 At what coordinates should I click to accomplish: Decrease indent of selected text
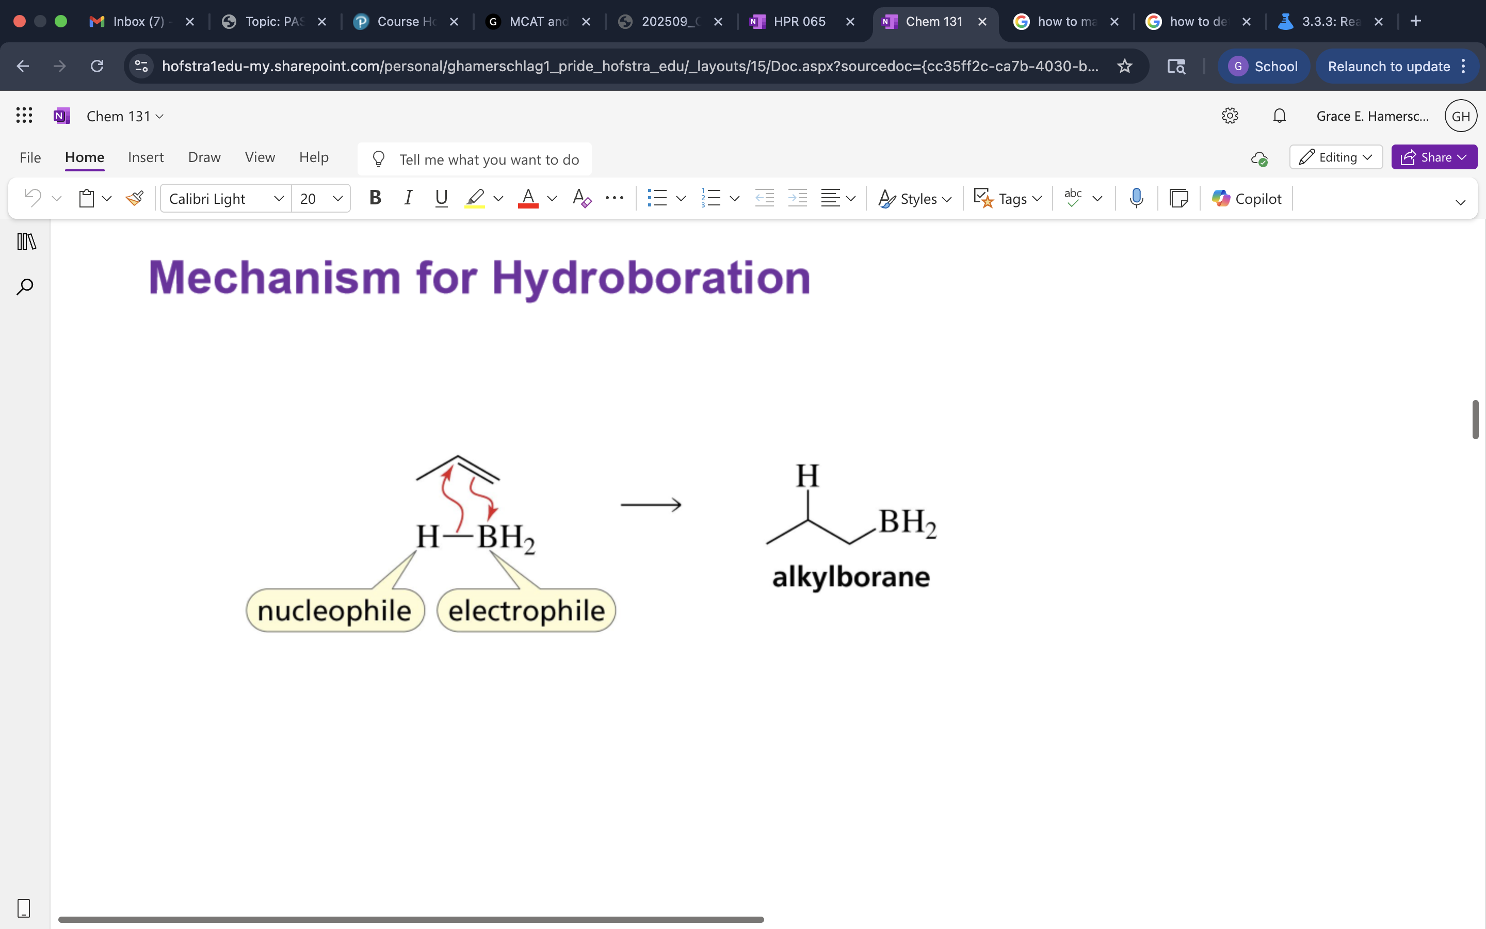click(764, 199)
